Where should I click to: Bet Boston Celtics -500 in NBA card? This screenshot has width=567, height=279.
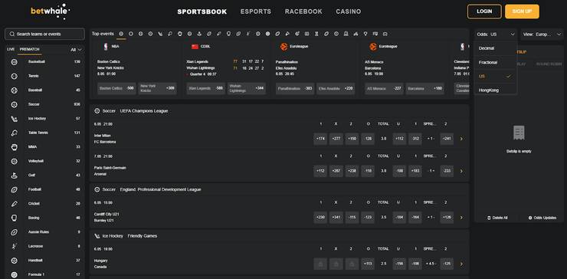(116, 88)
